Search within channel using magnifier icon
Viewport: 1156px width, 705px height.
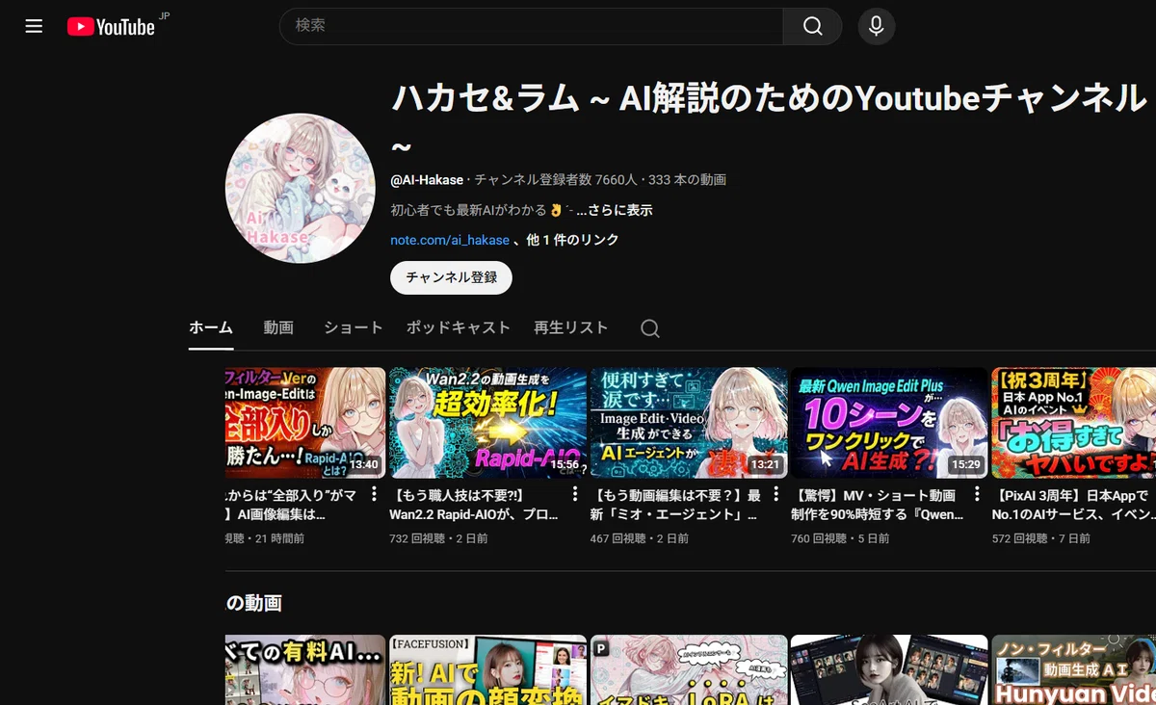click(x=650, y=328)
